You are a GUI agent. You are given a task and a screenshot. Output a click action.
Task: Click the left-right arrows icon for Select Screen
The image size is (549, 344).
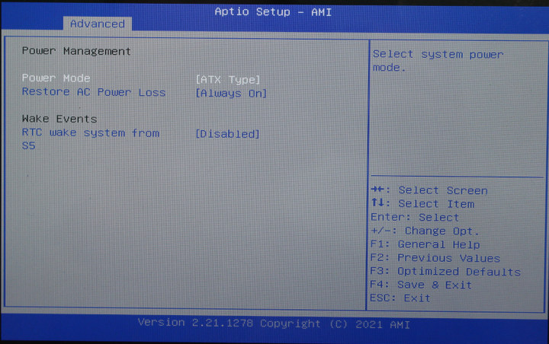coord(377,190)
